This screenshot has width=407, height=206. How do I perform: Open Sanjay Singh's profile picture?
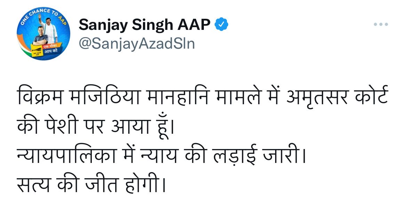(x=43, y=34)
